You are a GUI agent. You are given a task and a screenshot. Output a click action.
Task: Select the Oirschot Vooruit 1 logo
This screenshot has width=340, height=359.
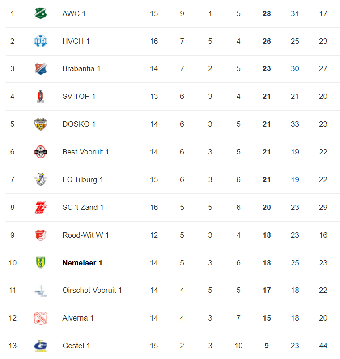[x=41, y=290]
